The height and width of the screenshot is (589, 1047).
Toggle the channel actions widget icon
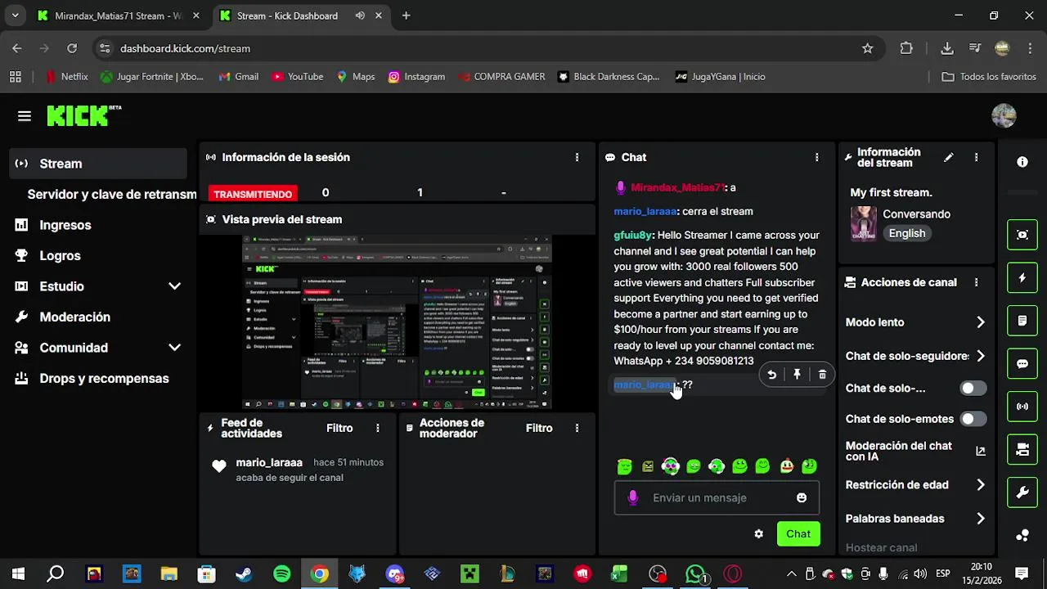point(1022,449)
